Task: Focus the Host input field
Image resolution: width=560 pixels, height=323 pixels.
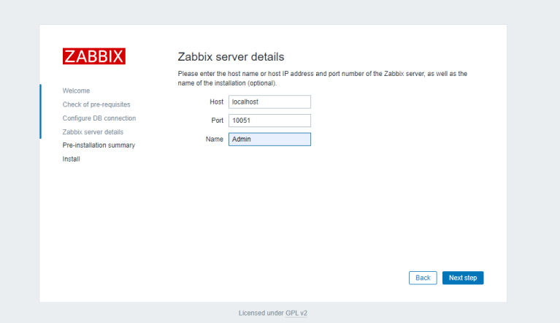Action: 269,102
